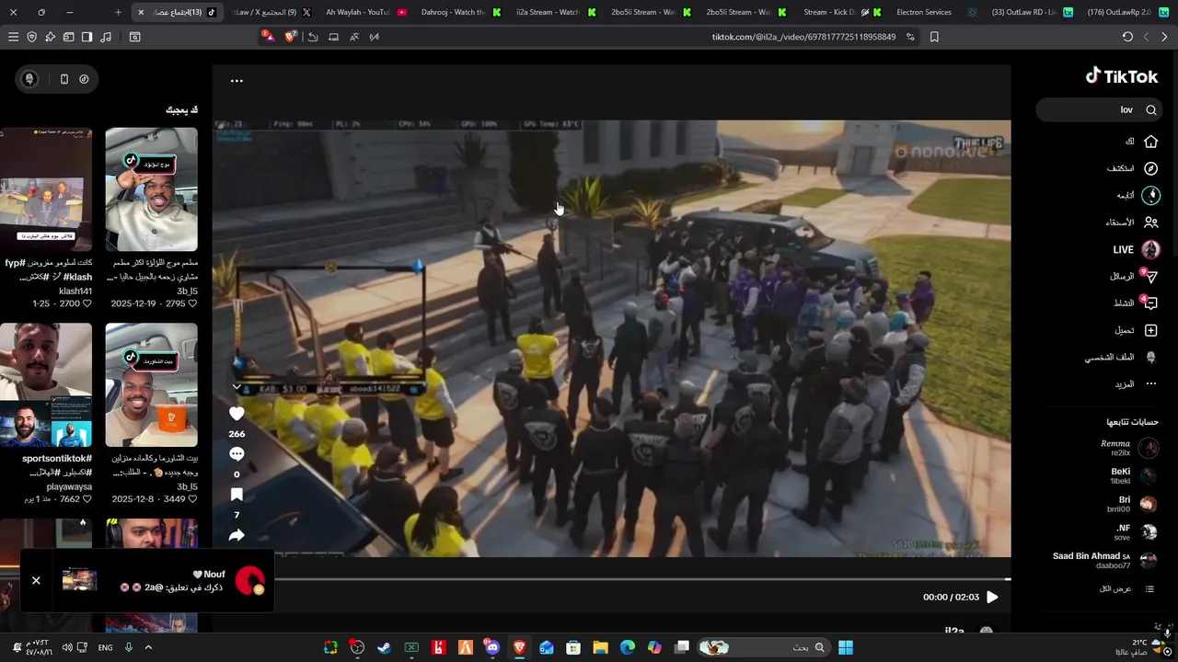Image resolution: width=1178 pixels, height=662 pixels.
Task: Open the Activity inbox icon
Action: 1149,302
